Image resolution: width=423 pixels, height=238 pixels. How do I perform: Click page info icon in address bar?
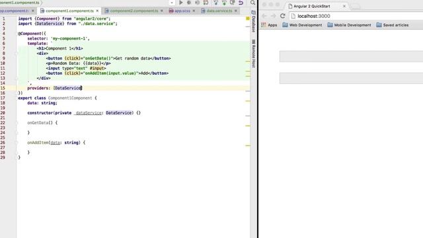[x=293, y=16]
